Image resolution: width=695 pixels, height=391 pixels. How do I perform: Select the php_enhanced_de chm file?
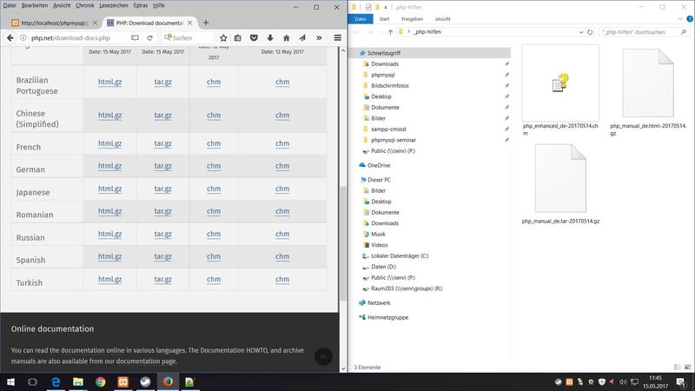560,85
